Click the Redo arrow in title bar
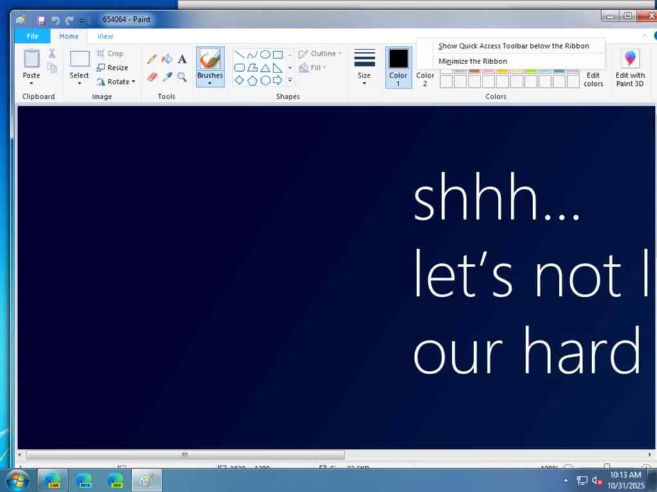The width and height of the screenshot is (657, 492). click(x=69, y=20)
